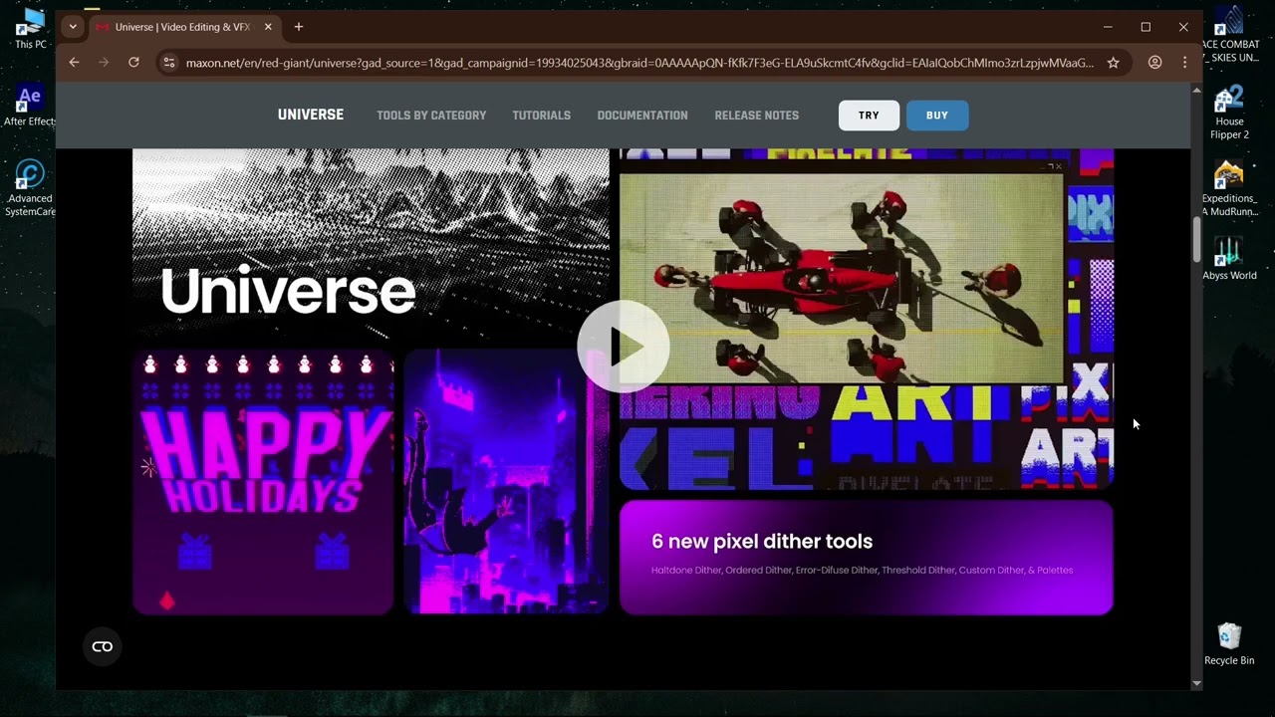Click the purple city pixel-art thumbnail
The width and height of the screenshot is (1275, 717).
pos(506,482)
